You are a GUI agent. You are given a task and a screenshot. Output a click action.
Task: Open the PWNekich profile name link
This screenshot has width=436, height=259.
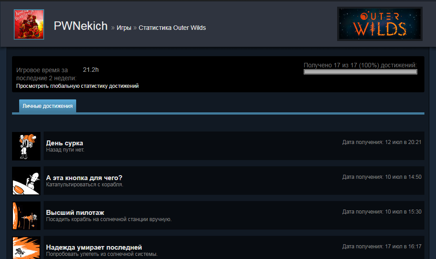81,26
